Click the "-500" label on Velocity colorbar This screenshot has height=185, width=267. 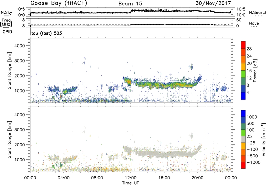click(x=252, y=156)
